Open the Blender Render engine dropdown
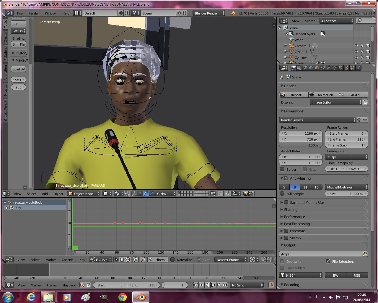Image resolution: width=378 pixels, height=303 pixels. pyautogui.click(x=209, y=13)
